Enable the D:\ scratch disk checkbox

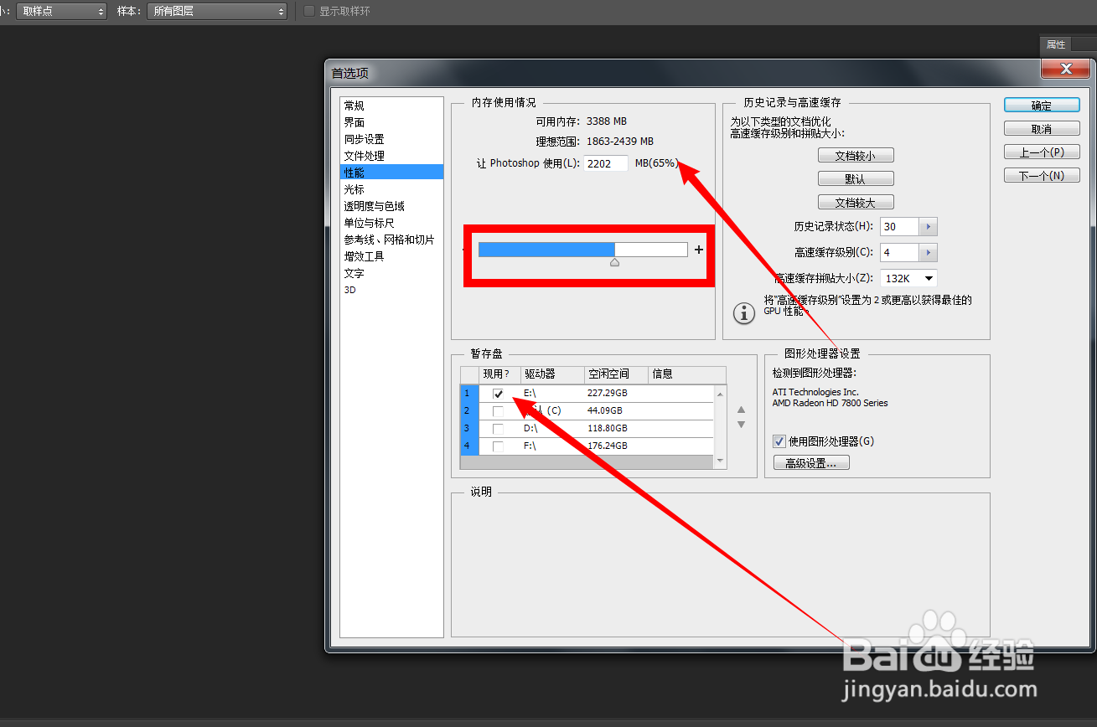click(498, 429)
